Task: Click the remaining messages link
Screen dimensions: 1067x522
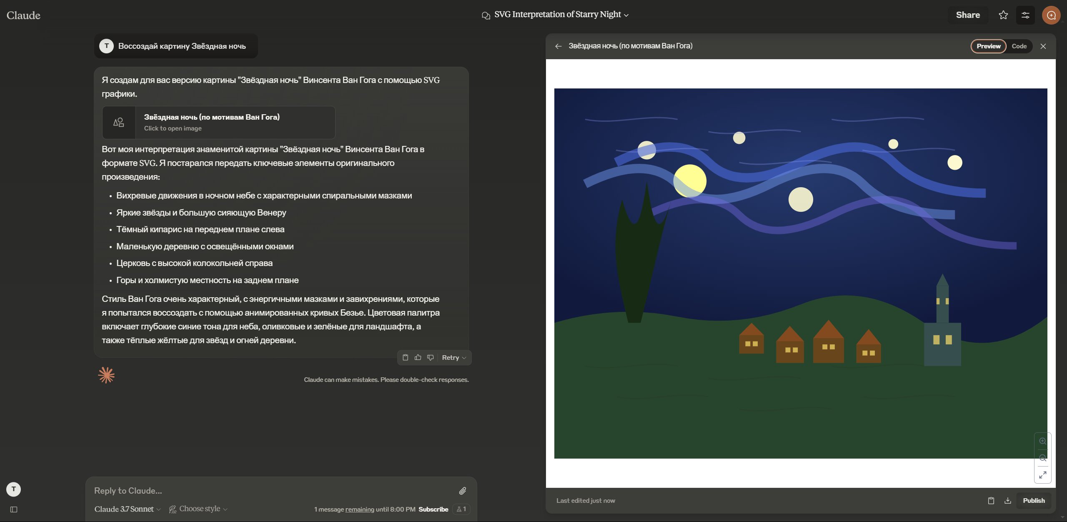Action: point(360,509)
